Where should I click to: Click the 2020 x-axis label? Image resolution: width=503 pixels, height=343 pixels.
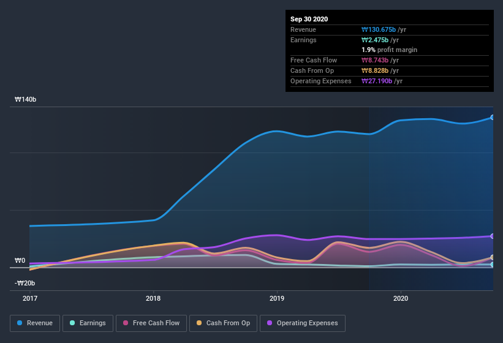(401, 298)
